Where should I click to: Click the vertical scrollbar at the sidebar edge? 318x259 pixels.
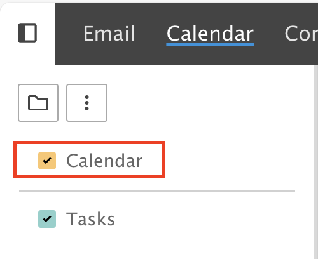point(315,162)
